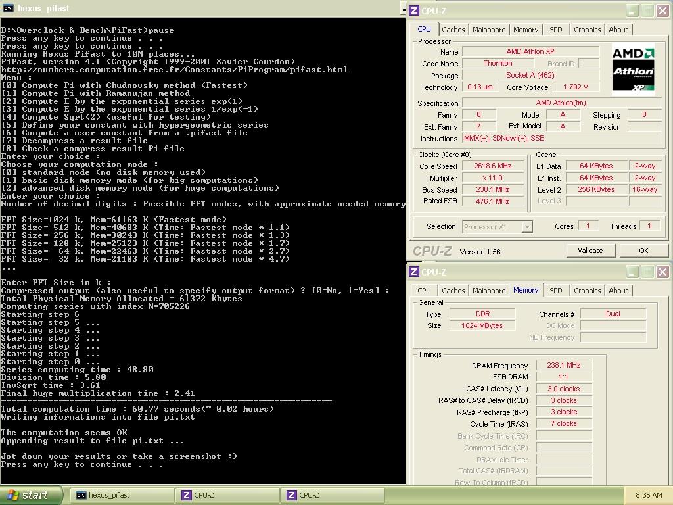The width and height of the screenshot is (673, 505).
Task: Close the top CPU-Z window
Action: (662, 11)
